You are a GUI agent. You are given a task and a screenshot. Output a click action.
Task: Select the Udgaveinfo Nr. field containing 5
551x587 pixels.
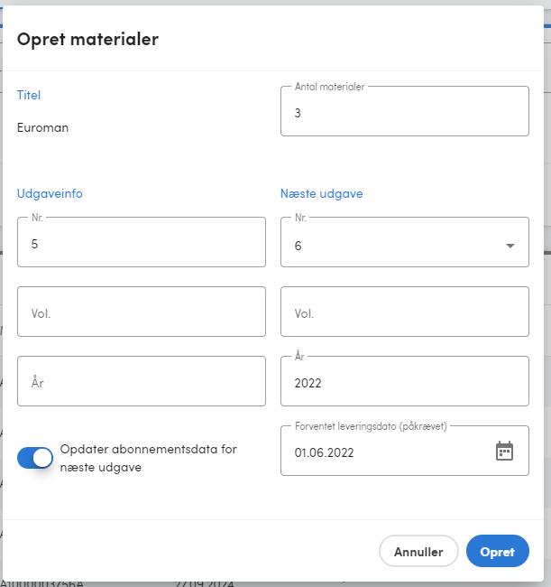click(142, 242)
